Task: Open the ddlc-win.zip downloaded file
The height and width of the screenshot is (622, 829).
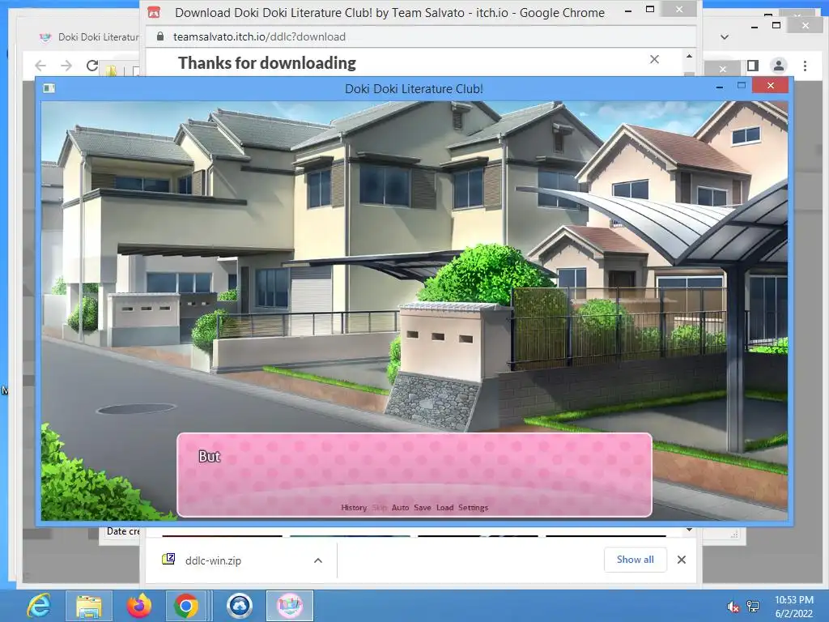Action: pyautogui.click(x=213, y=560)
